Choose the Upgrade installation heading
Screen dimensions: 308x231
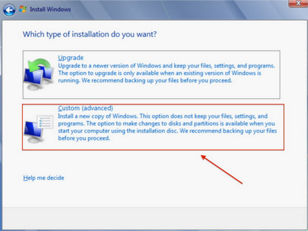pos(71,58)
